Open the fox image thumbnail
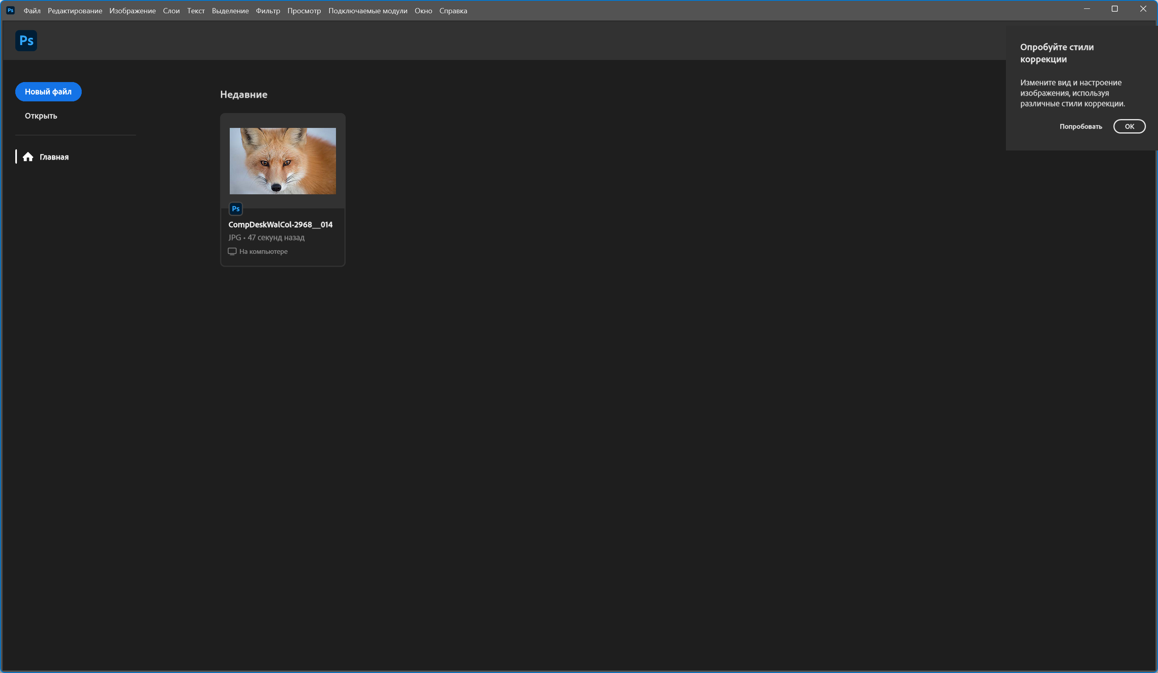 (282, 161)
